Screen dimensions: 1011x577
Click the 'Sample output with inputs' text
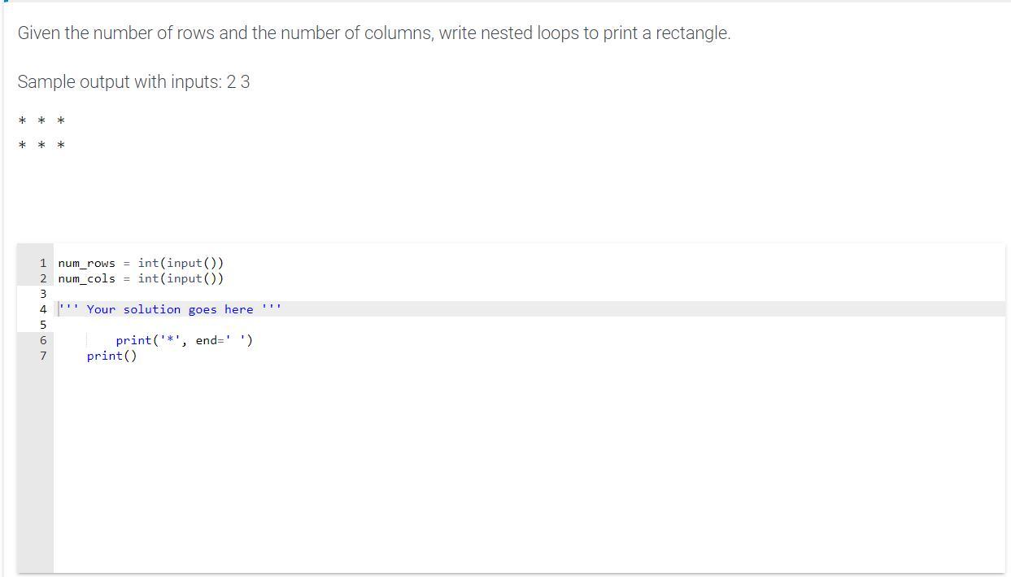click(133, 82)
